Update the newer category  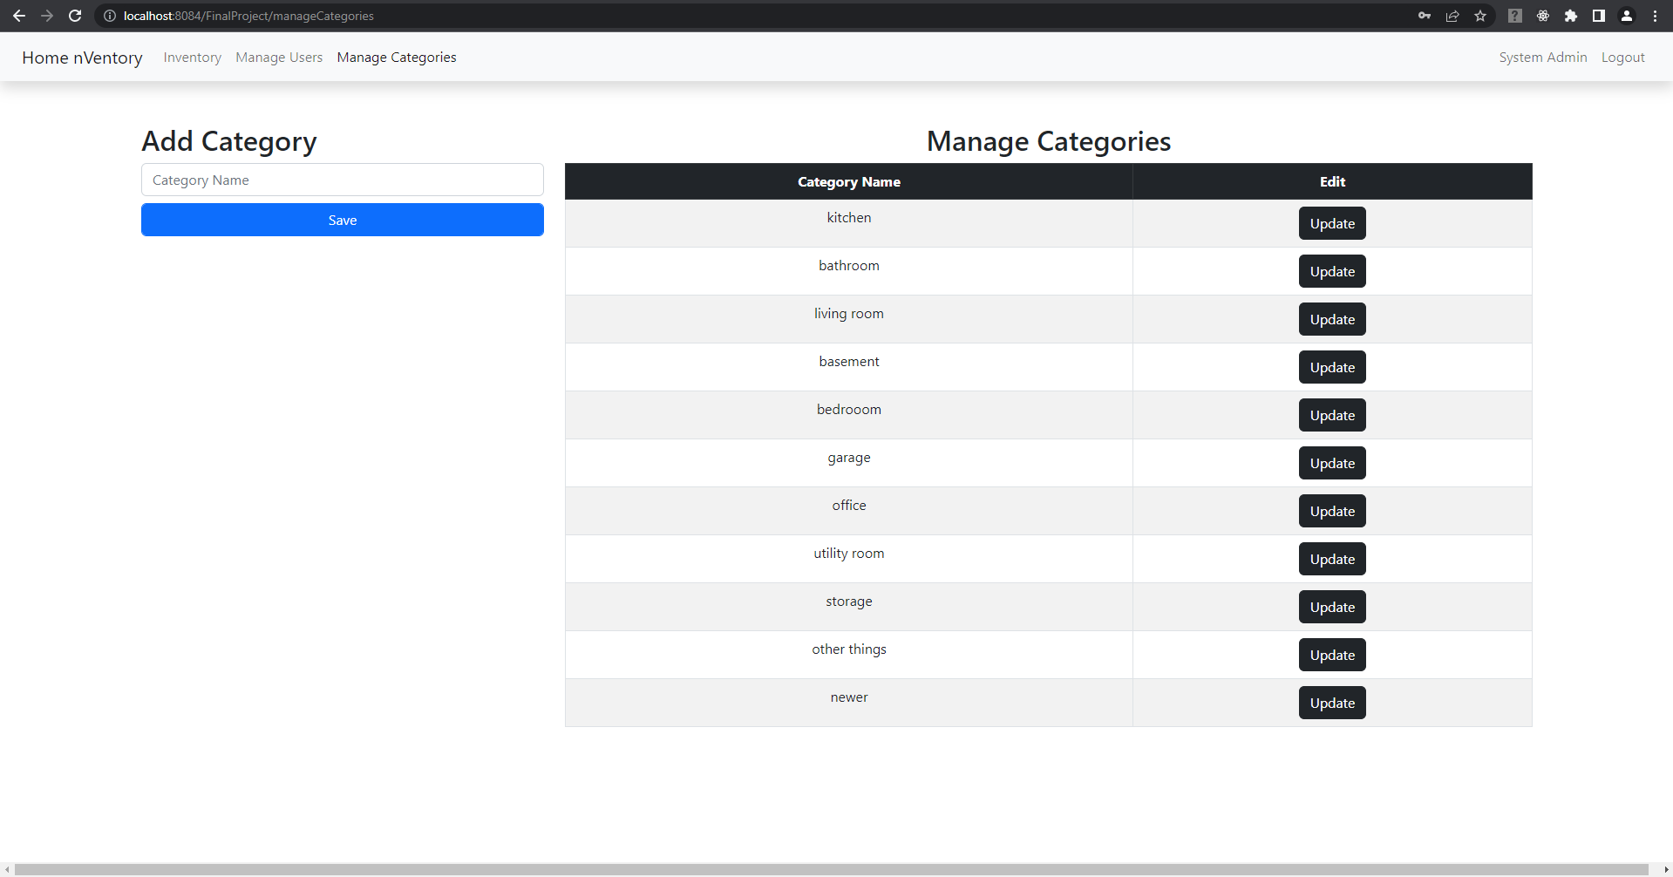point(1332,703)
